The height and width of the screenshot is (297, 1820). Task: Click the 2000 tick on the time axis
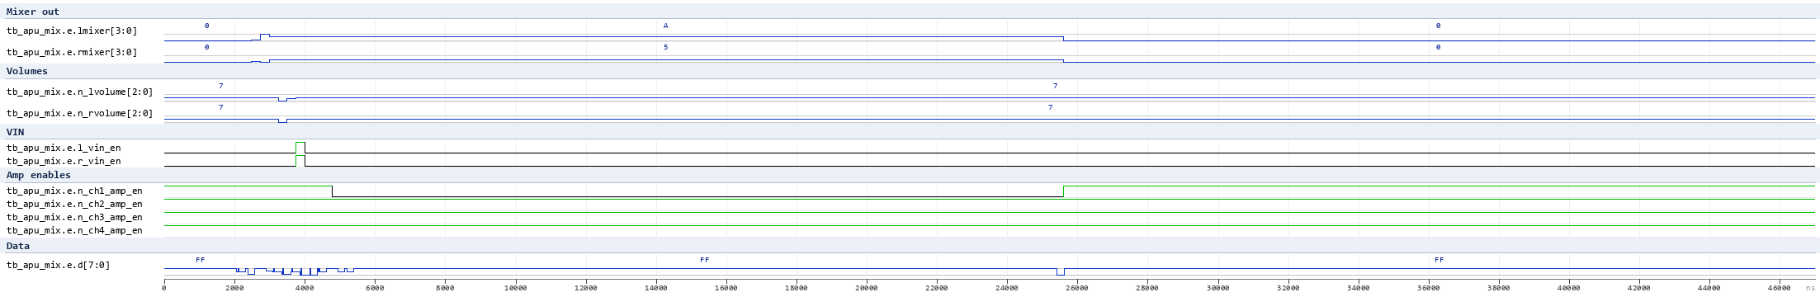coord(234,288)
